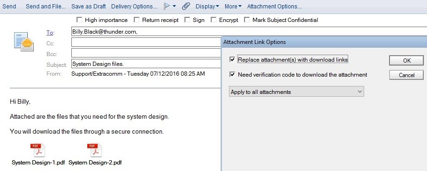Open Attachment Options...

pos(274,7)
